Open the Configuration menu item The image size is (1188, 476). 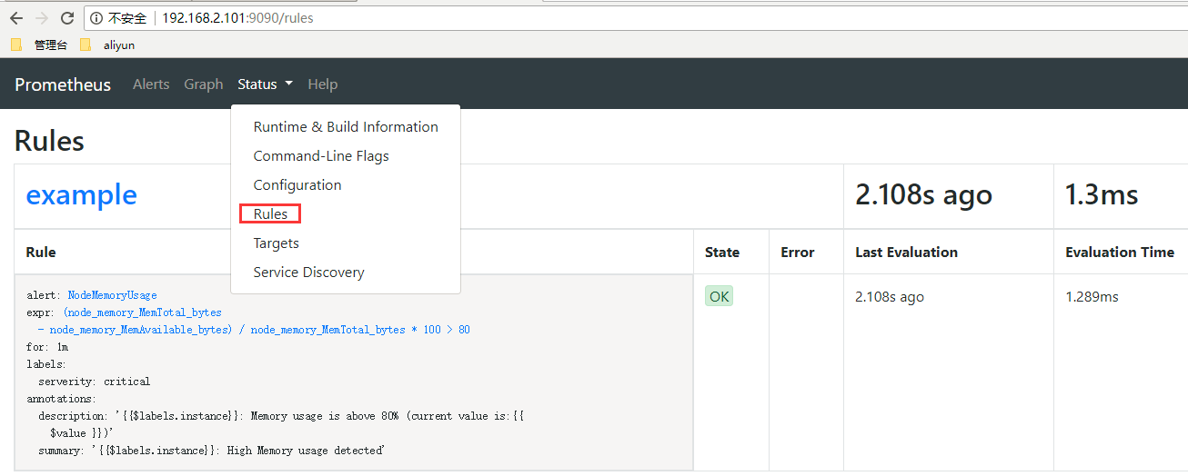point(297,185)
